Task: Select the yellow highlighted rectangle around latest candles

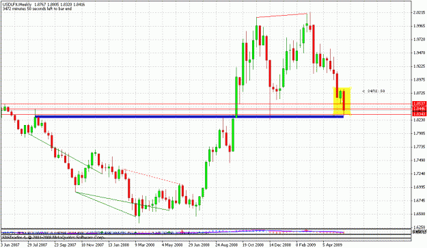Action: [x=342, y=101]
